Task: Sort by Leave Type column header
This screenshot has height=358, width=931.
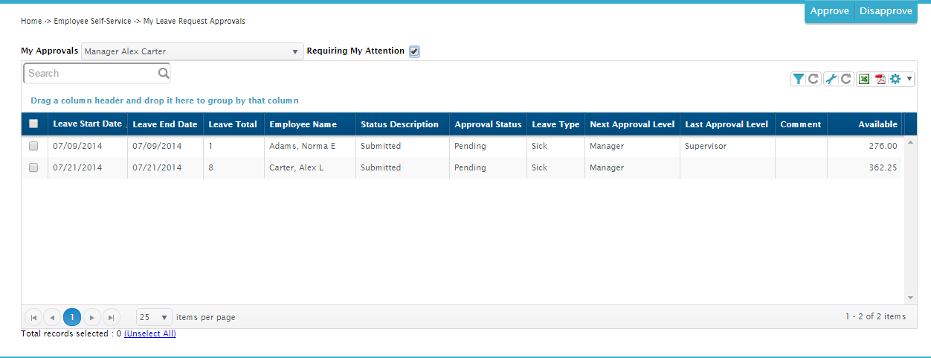Action: (555, 124)
